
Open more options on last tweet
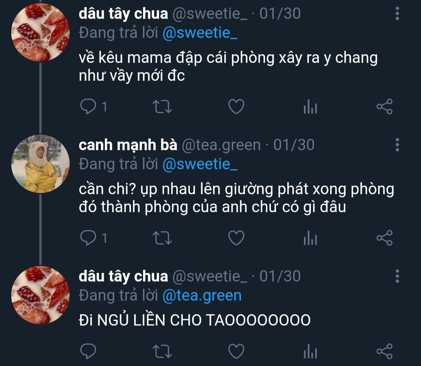[397, 276]
